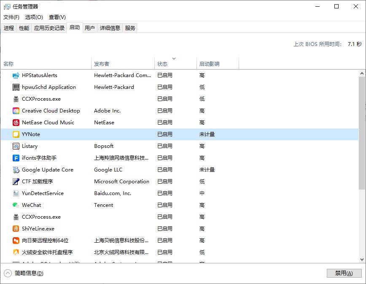Click the Adobe Inc. publisher cell
Viewport: 366px width, 284px height.
click(108, 111)
